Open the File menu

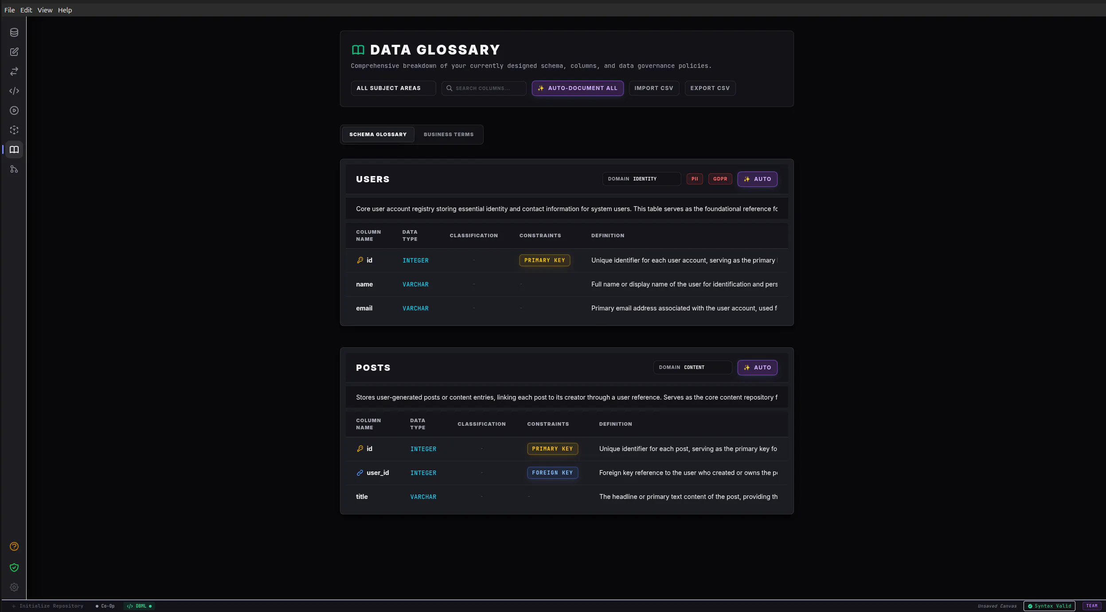tap(9, 10)
